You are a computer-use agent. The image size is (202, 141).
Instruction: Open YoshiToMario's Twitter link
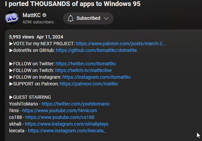pos(76,104)
